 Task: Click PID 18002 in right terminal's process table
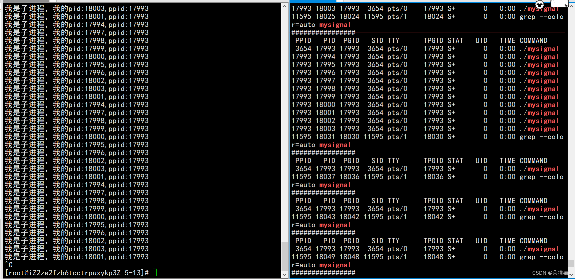[x=325, y=120]
